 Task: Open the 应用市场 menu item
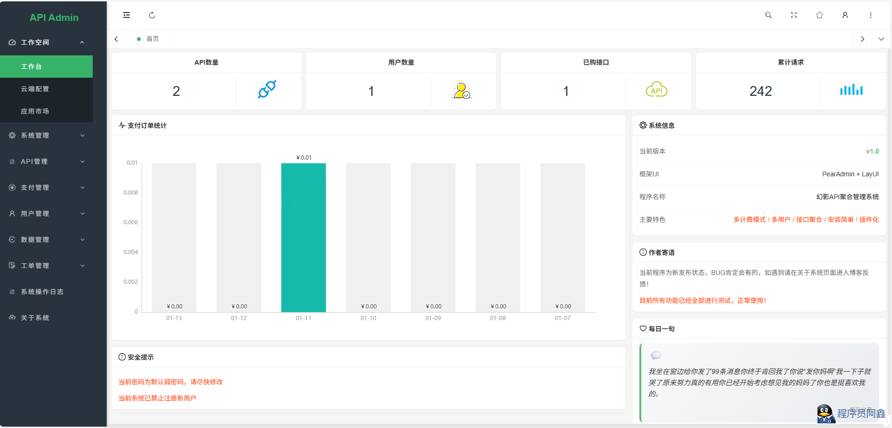click(35, 111)
